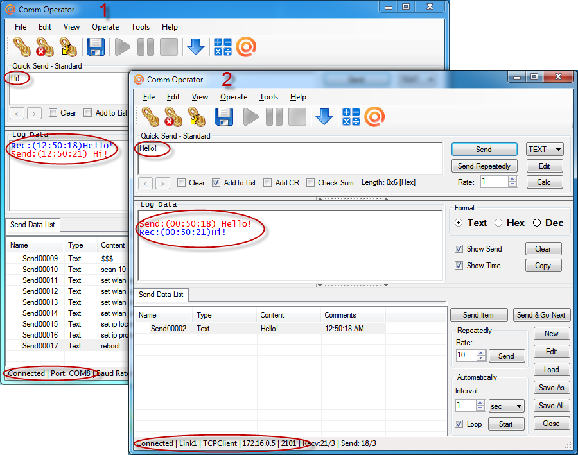578x455 pixels.
Task: Toggle Clear checkbox in window 2 Quick Send
Action: [181, 183]
